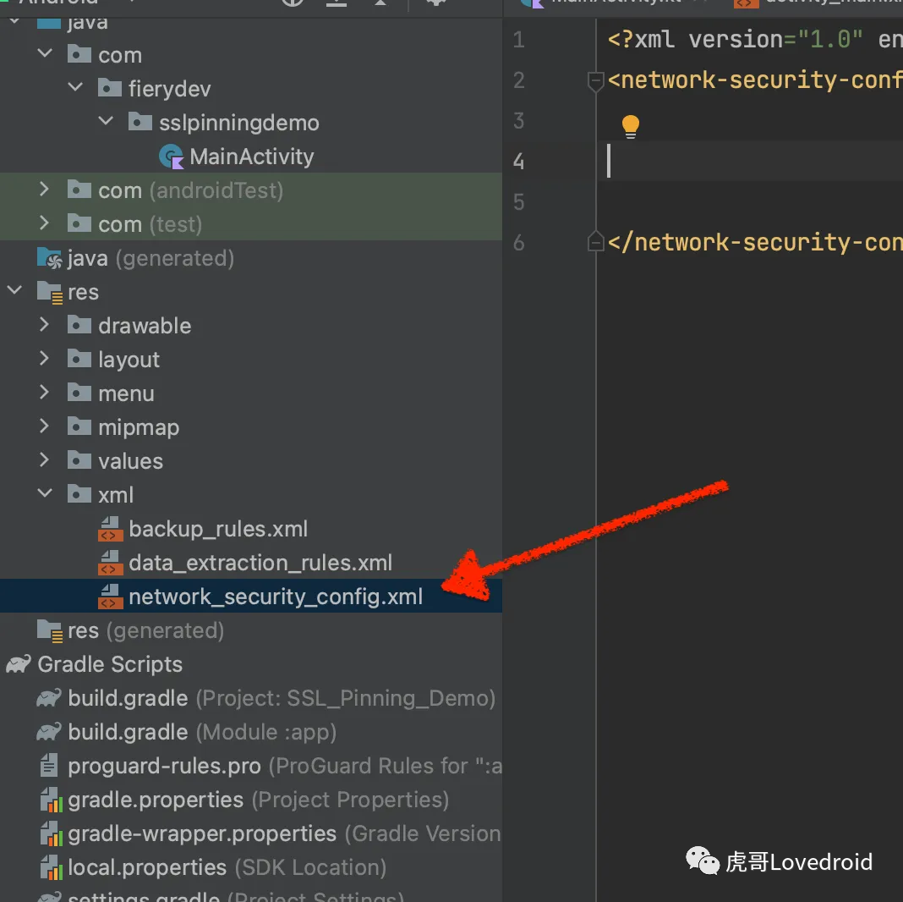This screenshot has width=903, height=902.
Task: Expand the mipmap folder chevron
Action: pos(44,426)
